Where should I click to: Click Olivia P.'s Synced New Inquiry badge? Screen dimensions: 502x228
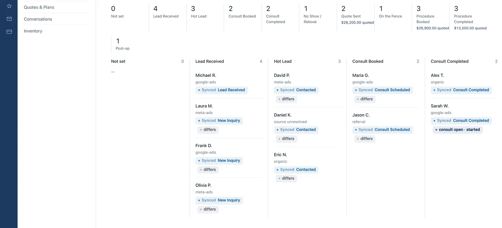(x=219, y=200)
